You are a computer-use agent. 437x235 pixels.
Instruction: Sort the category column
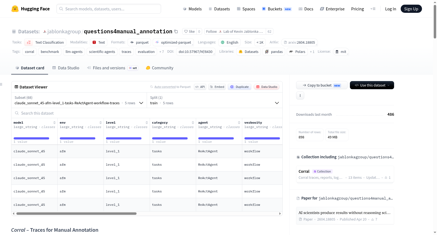pyautogui.click(x=193, y=123)
